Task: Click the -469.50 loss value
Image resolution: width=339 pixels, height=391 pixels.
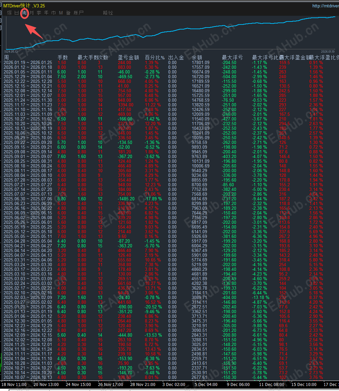Action: point(125,77)
